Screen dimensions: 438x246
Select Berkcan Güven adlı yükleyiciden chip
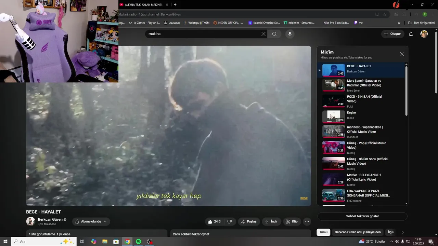(x=358, y=232)
